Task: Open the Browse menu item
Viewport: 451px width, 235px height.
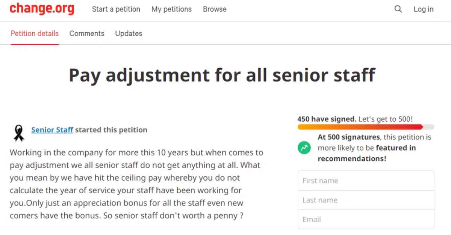Action: [215, 9]
